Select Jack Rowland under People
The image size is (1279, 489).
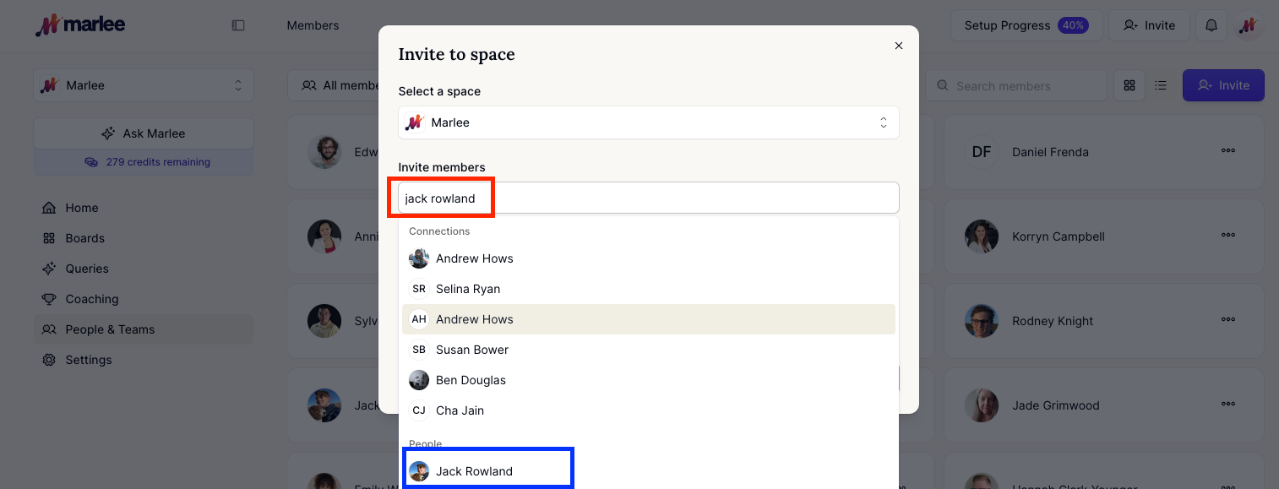(x=649, y=471)
